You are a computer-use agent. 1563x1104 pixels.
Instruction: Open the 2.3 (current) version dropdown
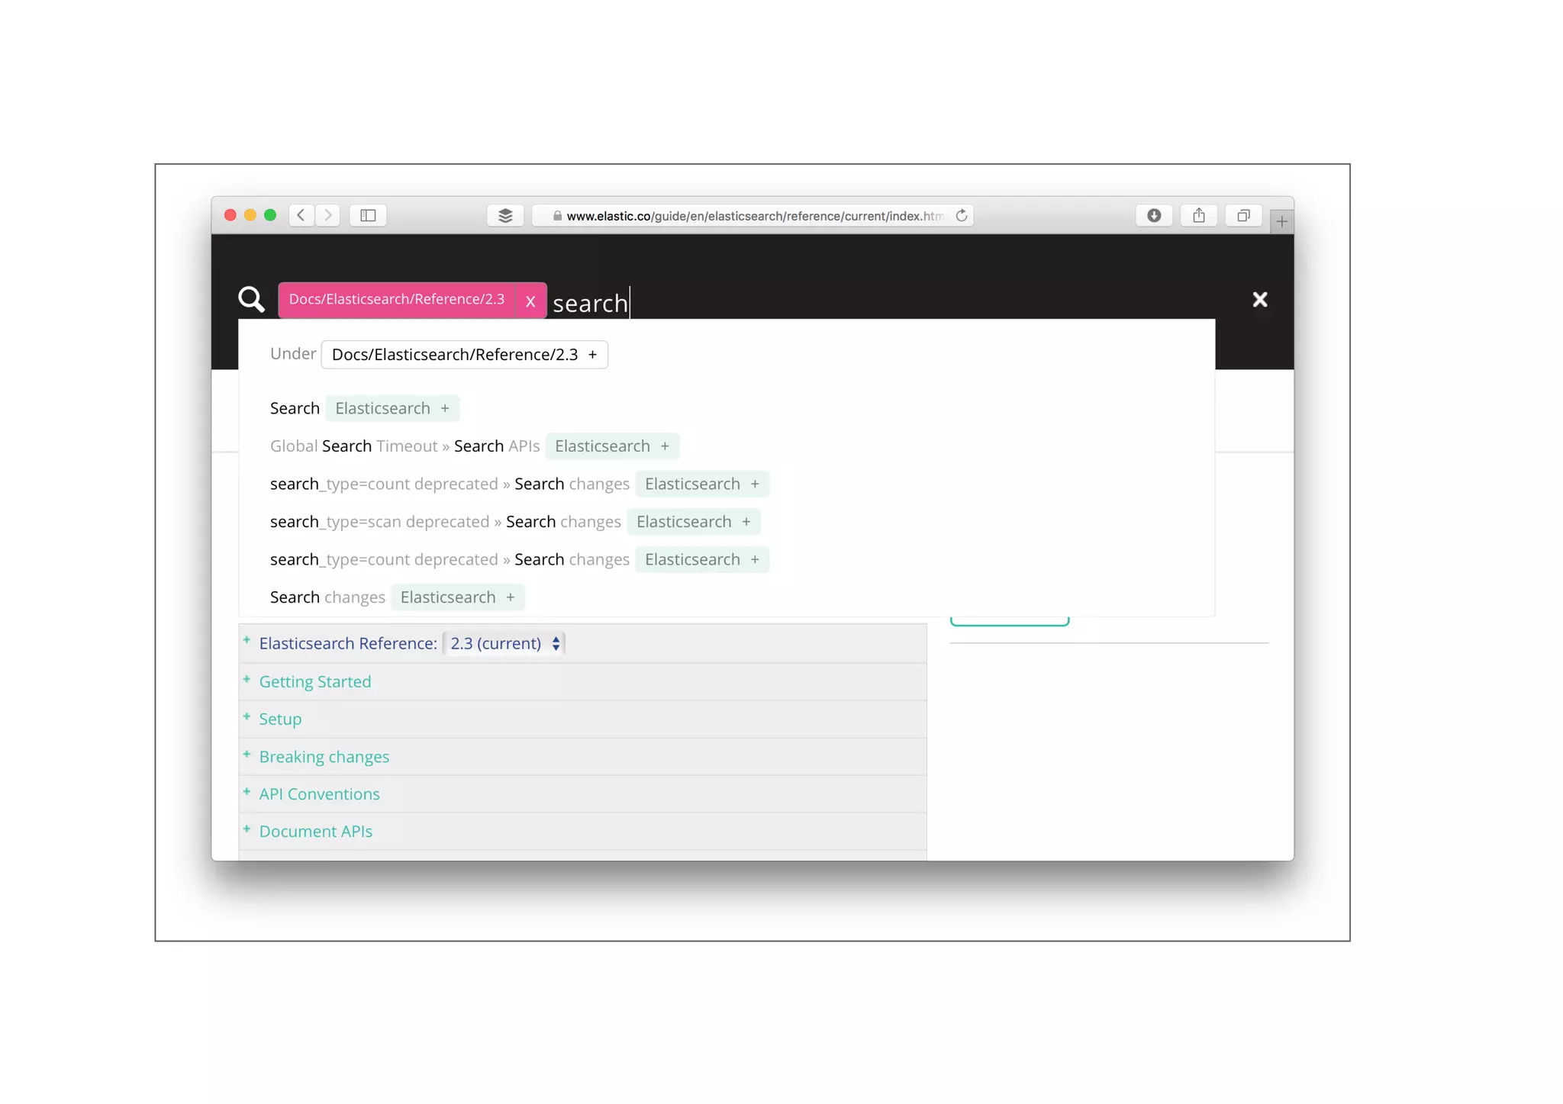(x=504, y=643)
